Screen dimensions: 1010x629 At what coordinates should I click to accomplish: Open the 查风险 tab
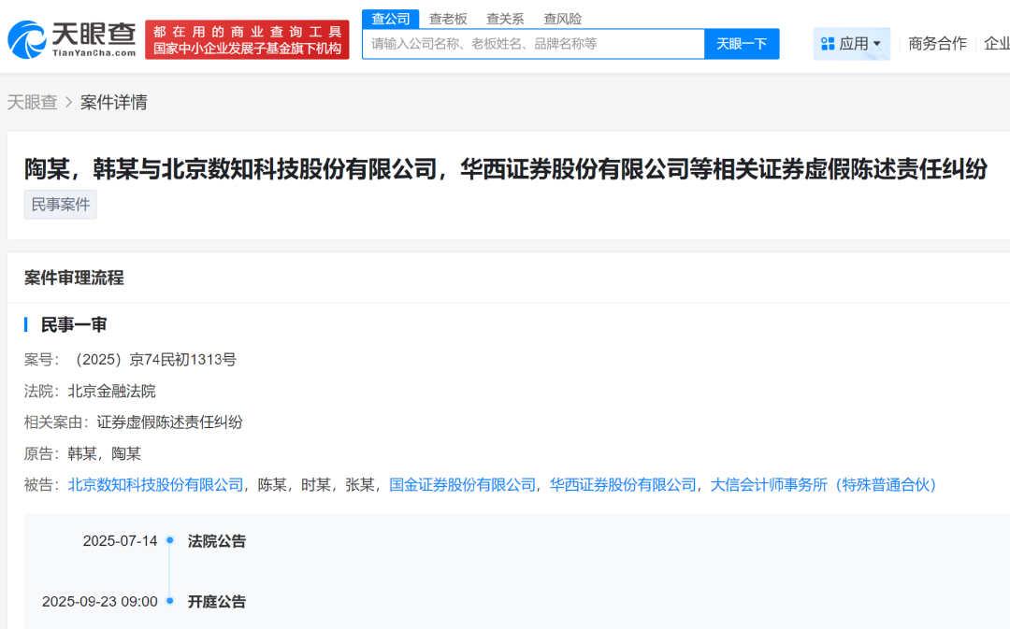coord(562,19)
